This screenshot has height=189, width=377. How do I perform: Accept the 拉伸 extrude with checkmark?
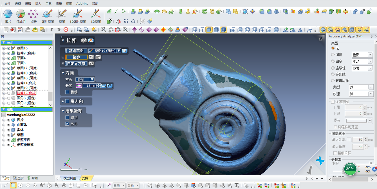pos(84,40)
